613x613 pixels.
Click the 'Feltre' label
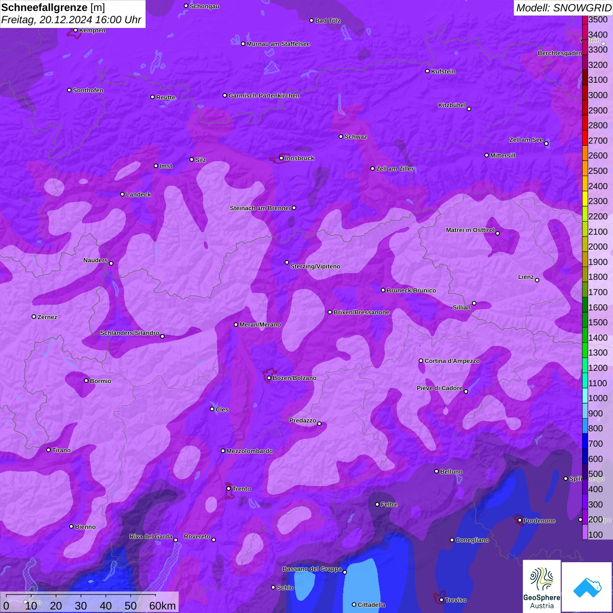click(389, 504)
